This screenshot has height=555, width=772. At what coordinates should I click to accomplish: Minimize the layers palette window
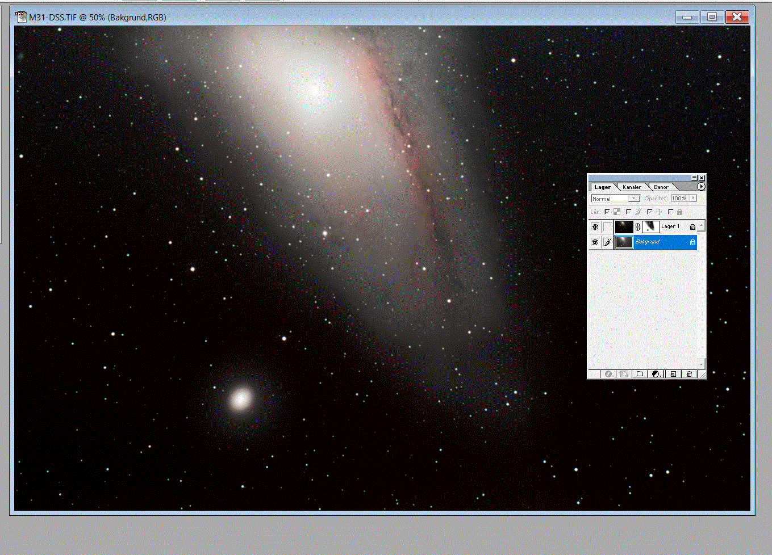tap(694, 178)
